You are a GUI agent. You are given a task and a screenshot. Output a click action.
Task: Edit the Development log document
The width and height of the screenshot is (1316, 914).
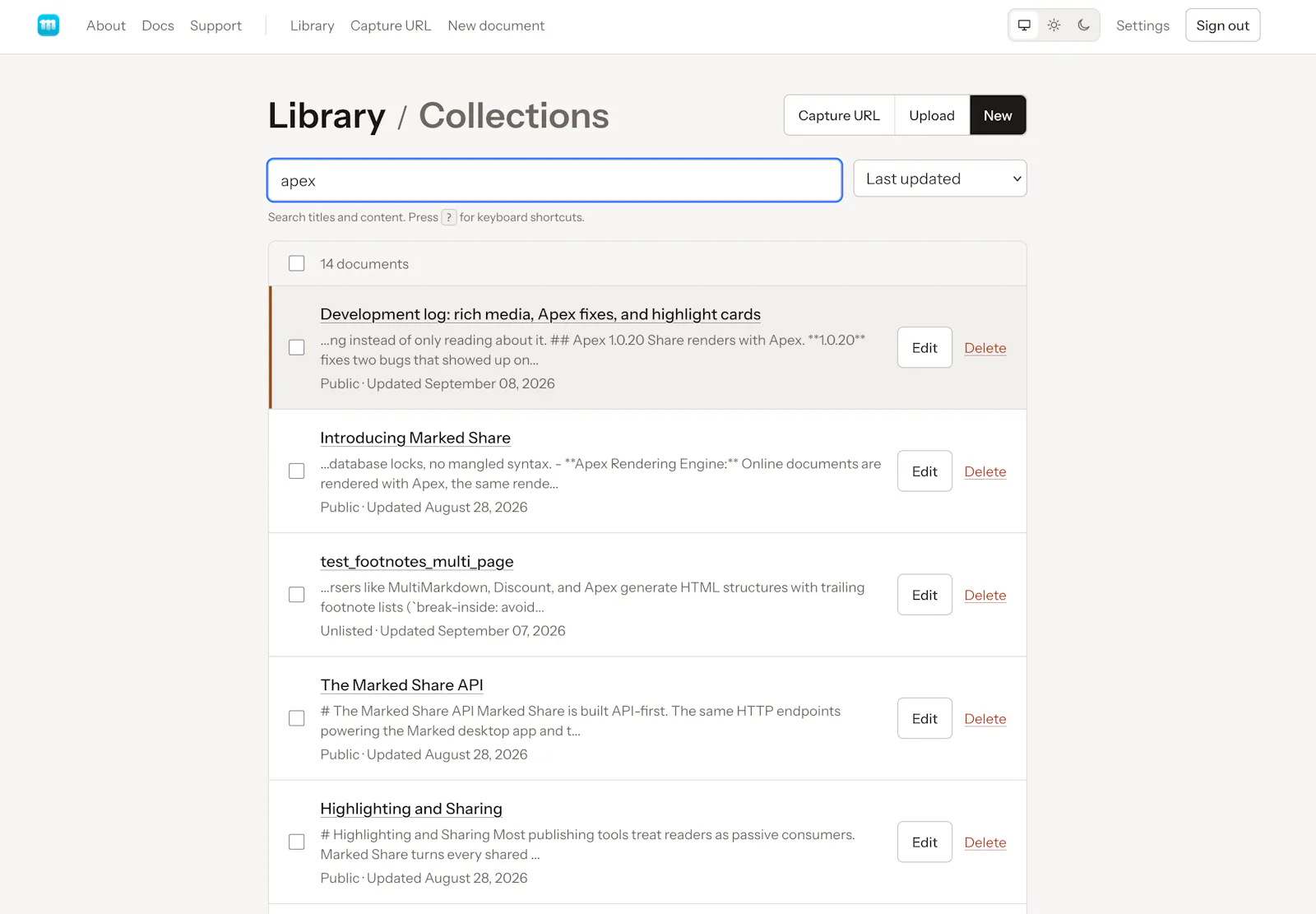[924, 348]
